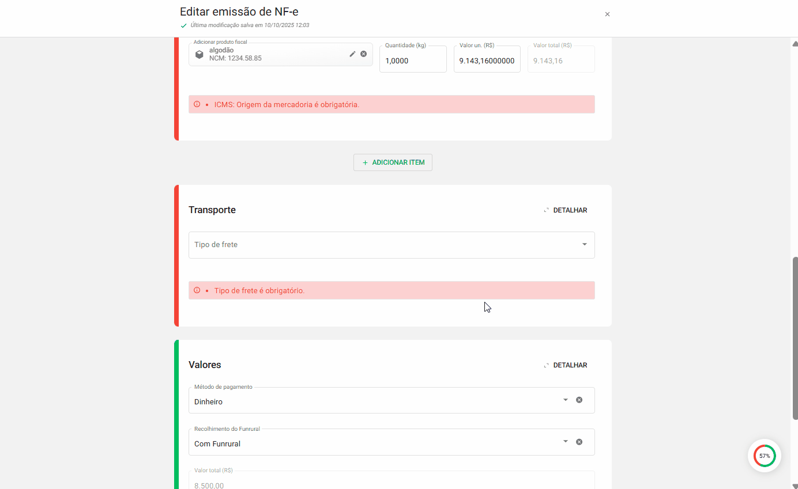Expand the Método de pagamento dropdown
This screenshot has height=489, width=798.
564,399
